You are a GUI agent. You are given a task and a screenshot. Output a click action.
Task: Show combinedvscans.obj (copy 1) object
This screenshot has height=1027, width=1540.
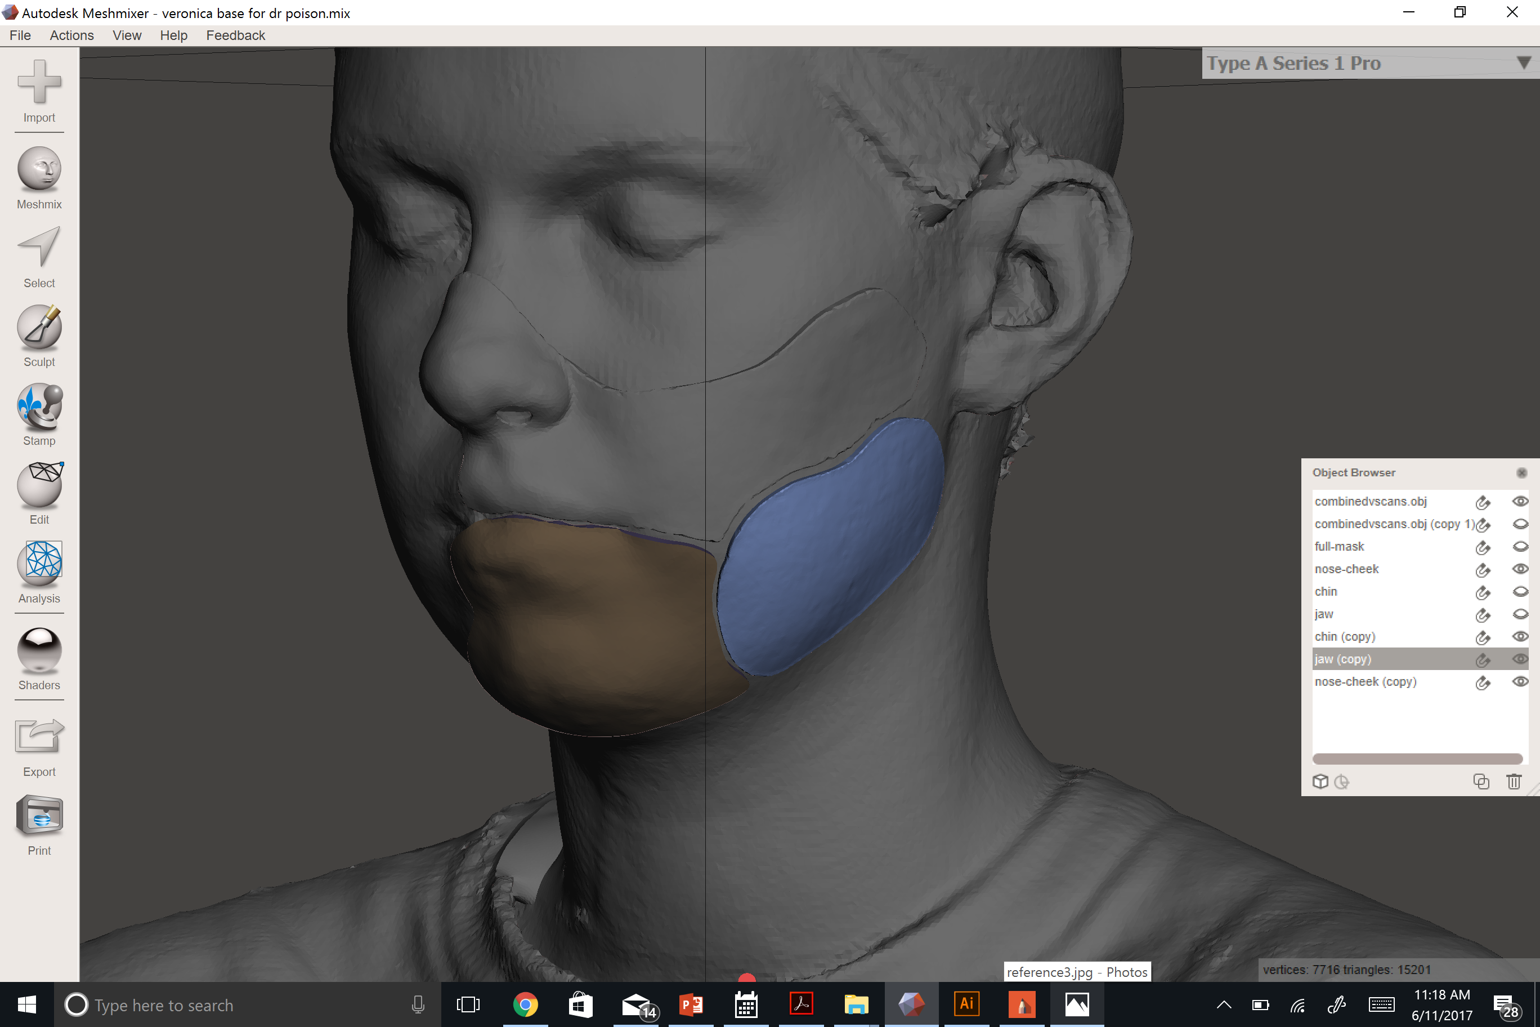coord(1520,524)
